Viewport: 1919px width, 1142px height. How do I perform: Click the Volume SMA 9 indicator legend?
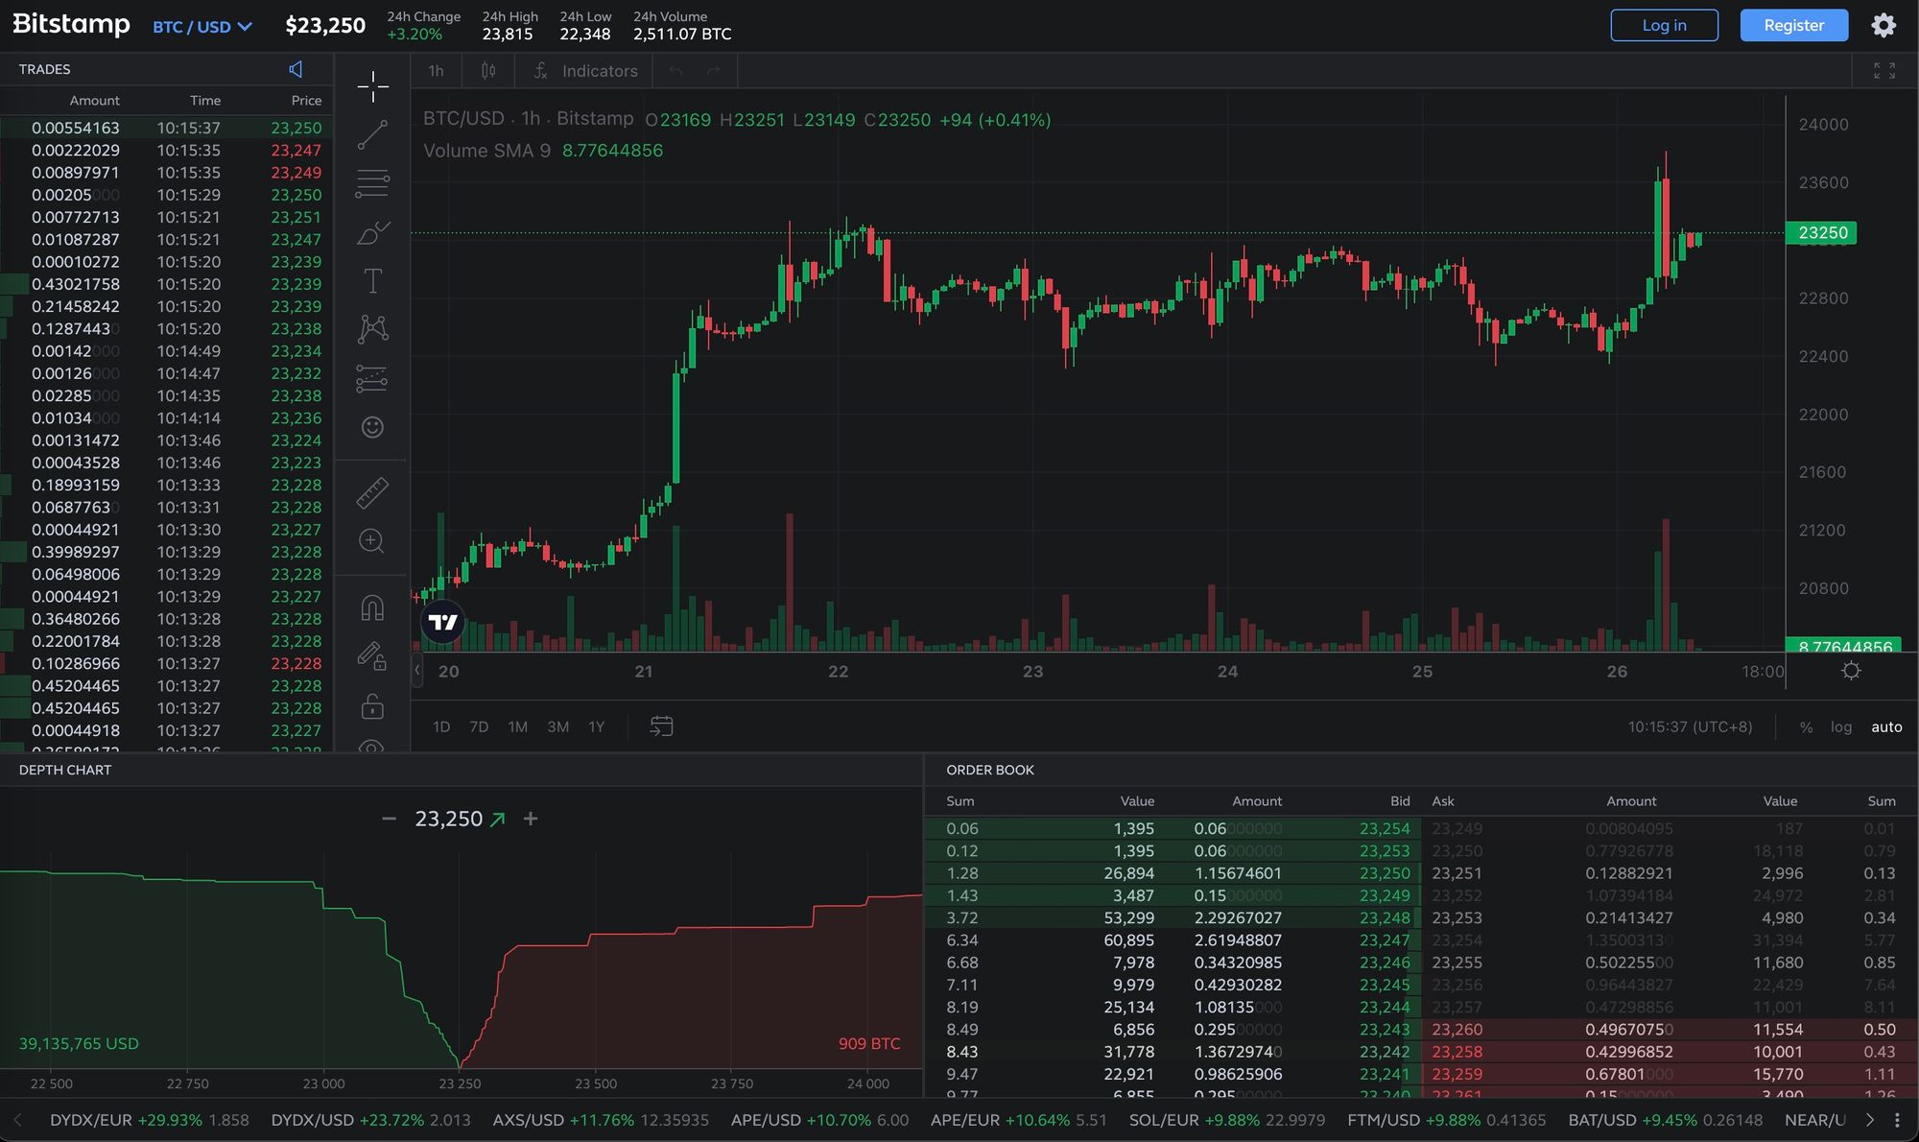pos(543,150)
